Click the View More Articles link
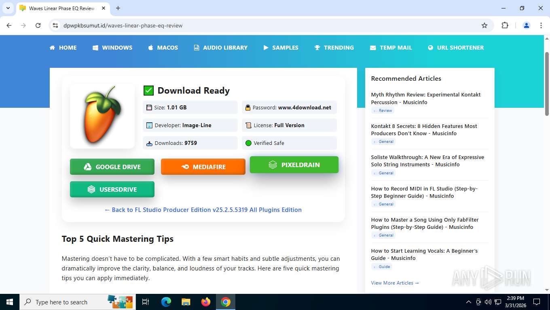Screen dimensions: 550x310 [395, 283]
